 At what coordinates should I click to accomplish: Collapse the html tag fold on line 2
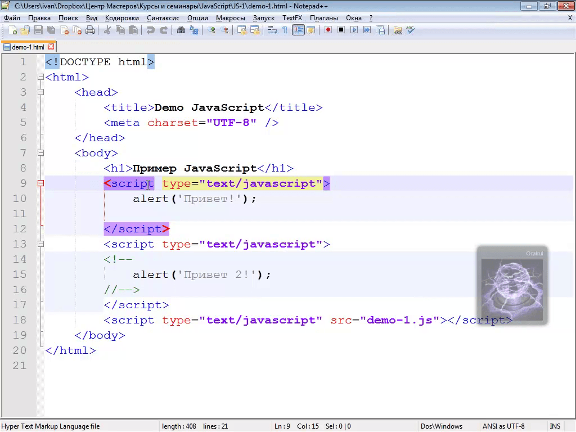coord(40,77)
